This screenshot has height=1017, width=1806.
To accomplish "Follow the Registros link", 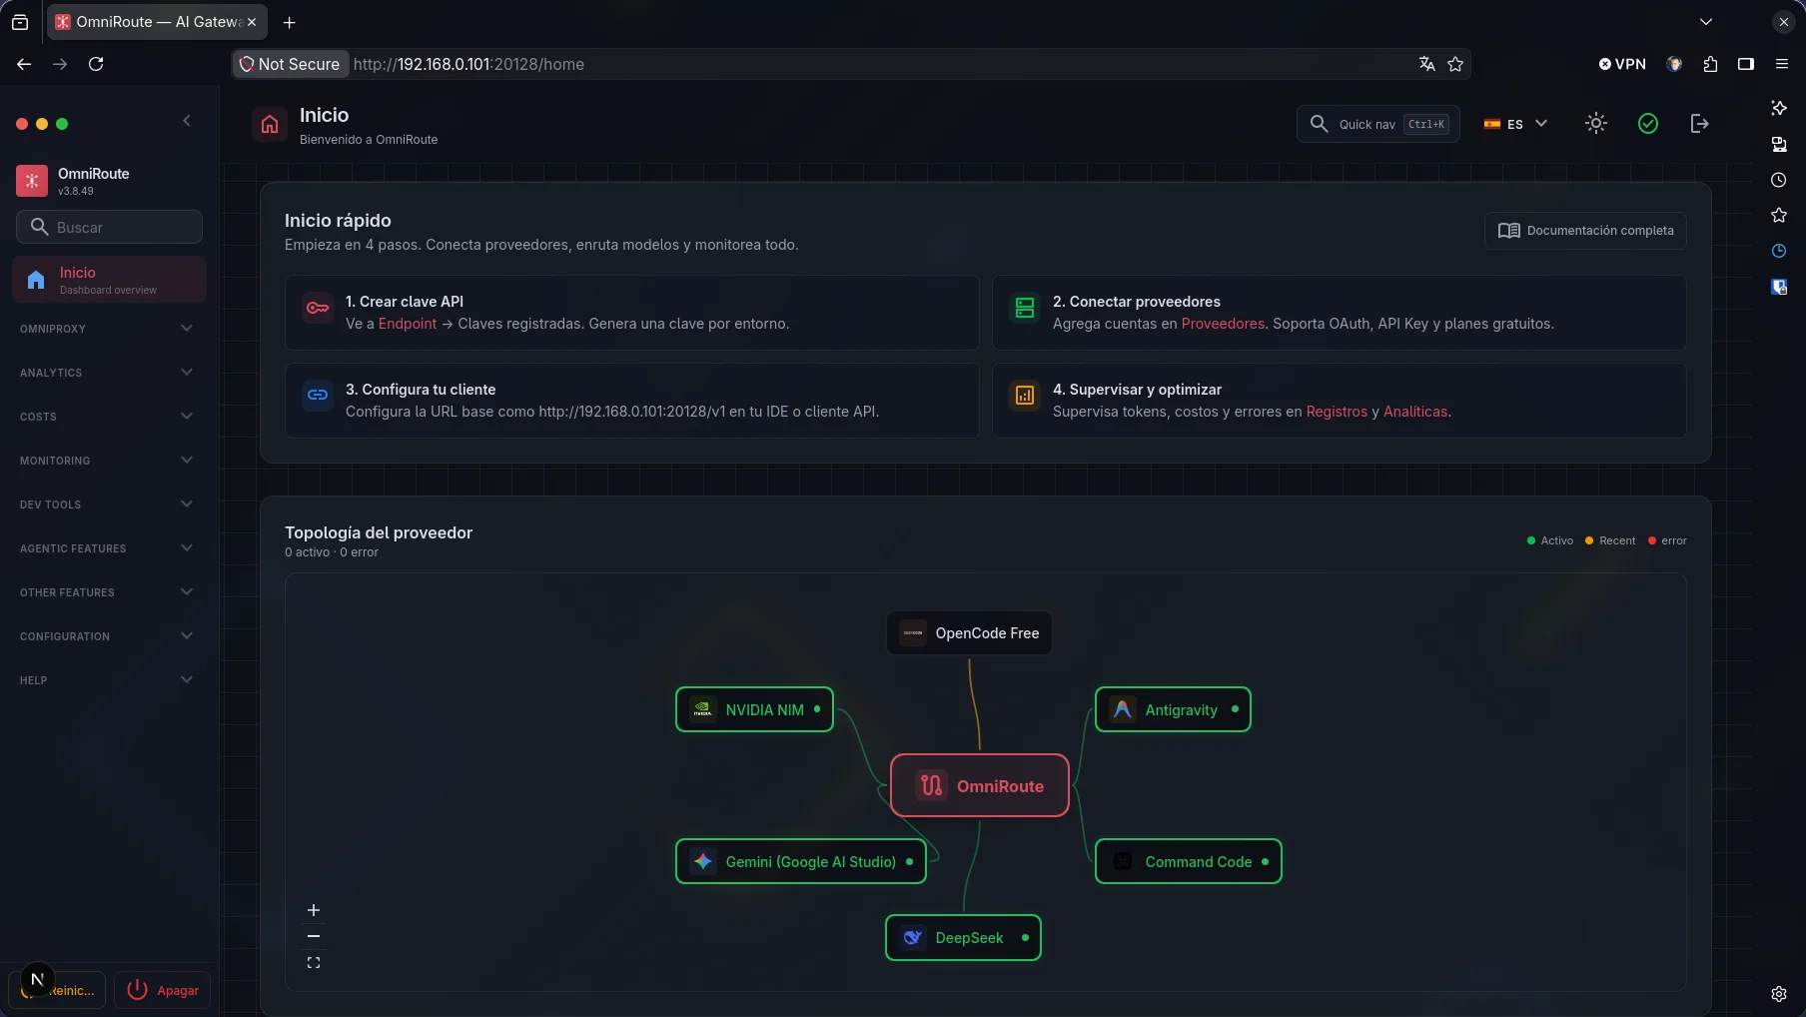I will coord(1337,412).
